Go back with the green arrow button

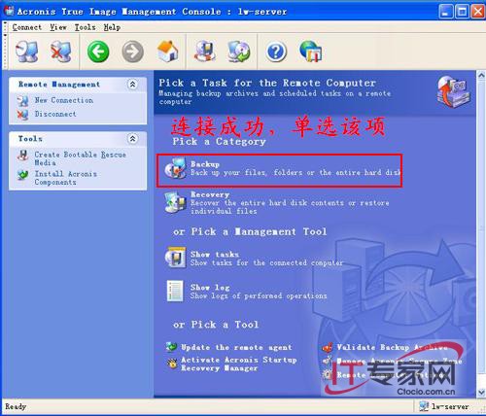(x=98, y=52)
